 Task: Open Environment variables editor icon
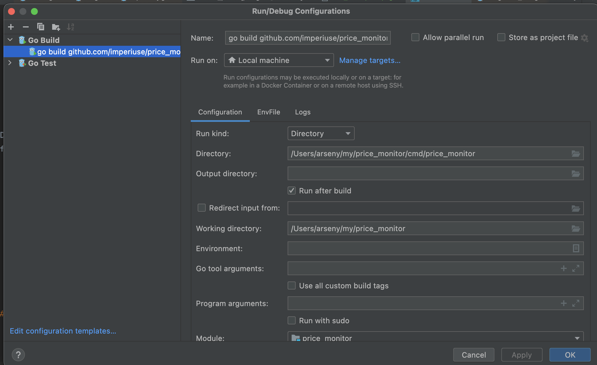pyautogui.click(x=576, y=248)
